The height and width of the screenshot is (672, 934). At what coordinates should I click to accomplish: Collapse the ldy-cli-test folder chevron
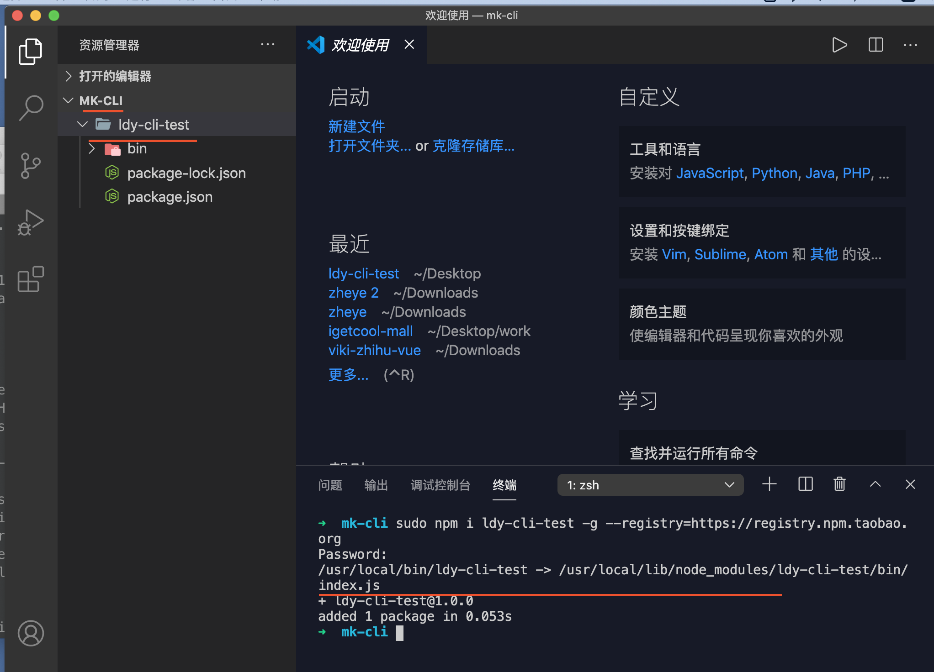pos(83,124)
